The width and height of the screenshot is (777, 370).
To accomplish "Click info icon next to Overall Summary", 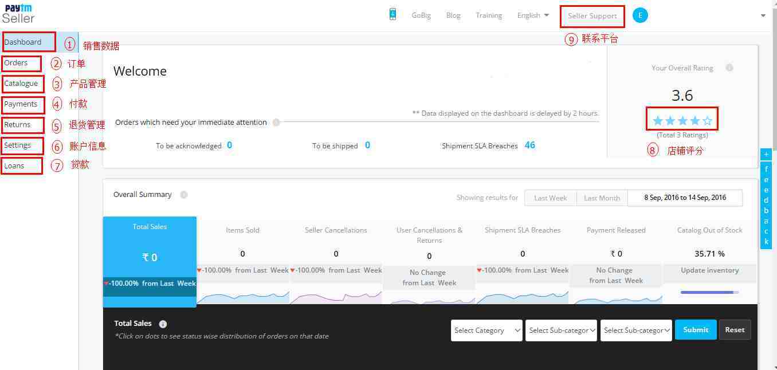I will [x=184, y=195].
